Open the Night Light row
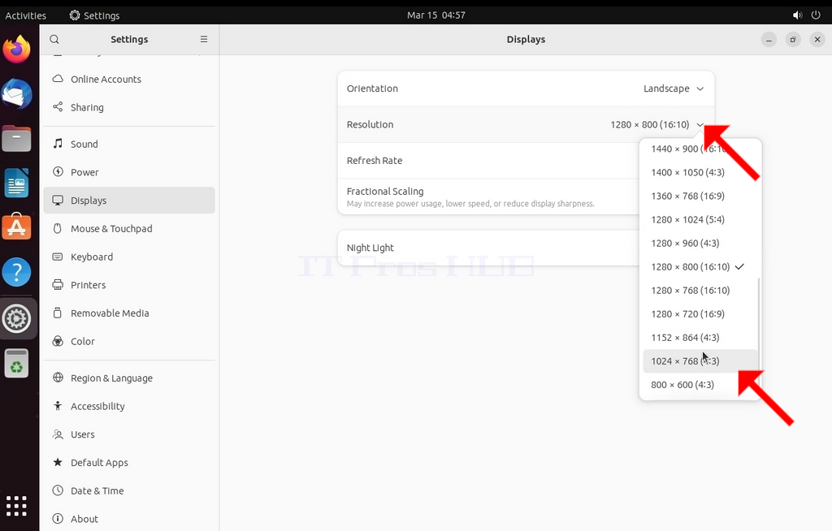 coord(488,248)
